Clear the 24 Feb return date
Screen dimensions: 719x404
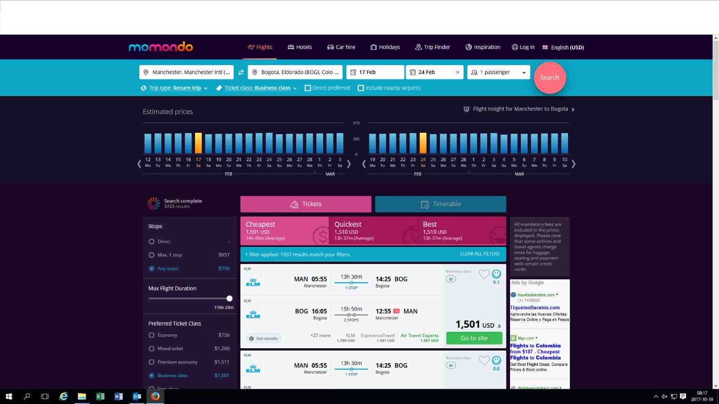click(457, 72)
